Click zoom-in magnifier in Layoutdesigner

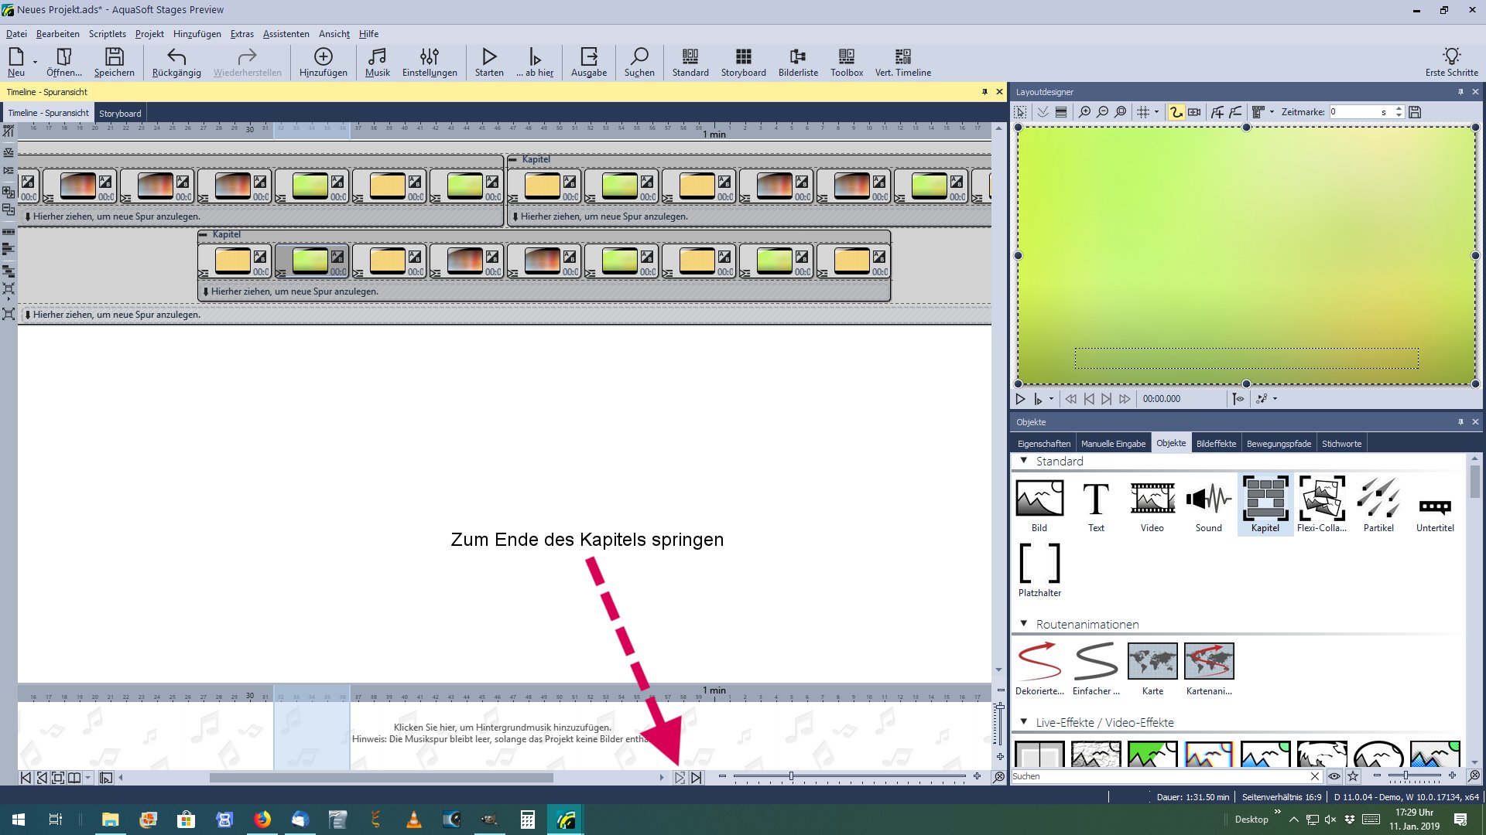pyautogui.click(x=1084, y=112)
